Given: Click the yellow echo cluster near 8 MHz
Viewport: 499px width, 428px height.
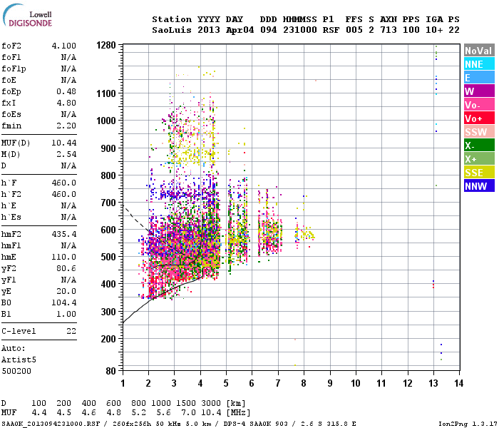Looking at the screenshot, I should tap(306, 234).
